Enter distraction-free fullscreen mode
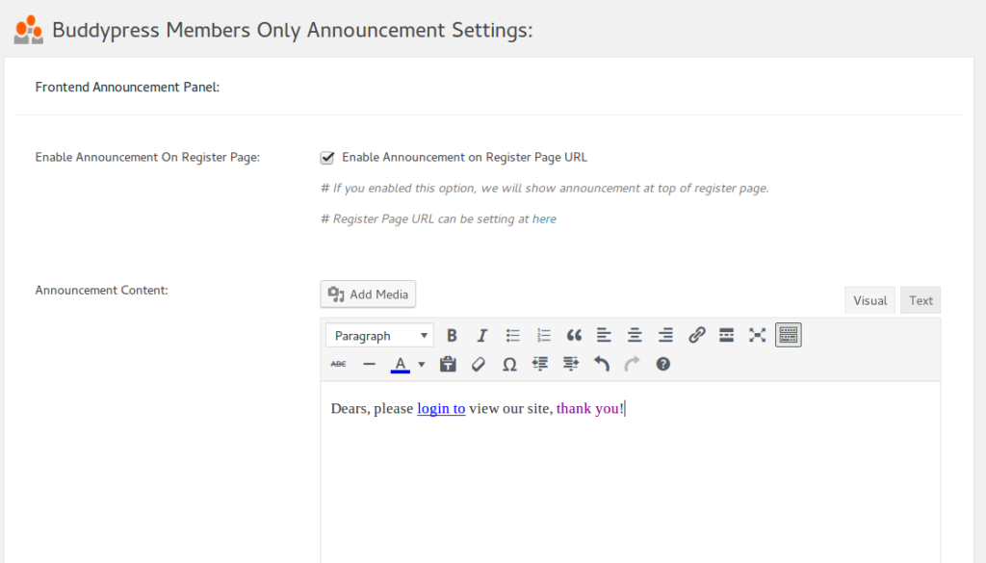Viewport: 986px width, 563px height. [757, 335]
